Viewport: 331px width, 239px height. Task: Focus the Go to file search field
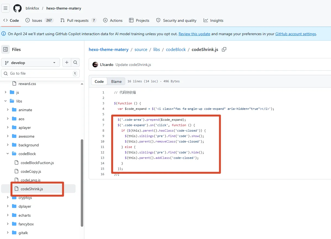(x=40, y=73)
